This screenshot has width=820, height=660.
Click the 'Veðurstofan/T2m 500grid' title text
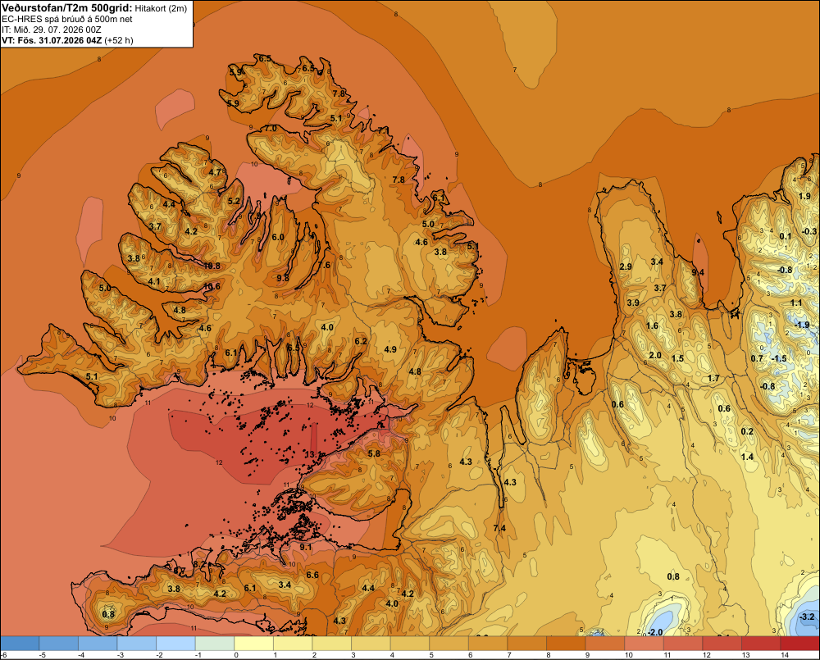coord(67,7)
